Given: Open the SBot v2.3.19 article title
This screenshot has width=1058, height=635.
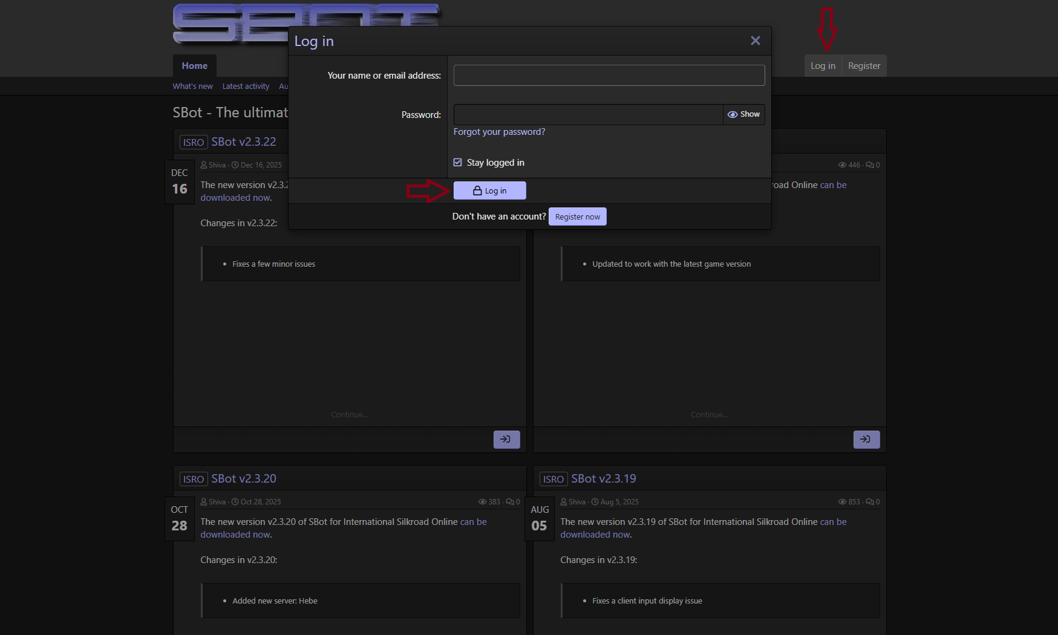Looking at the screenshot, I should coord(603,479).
